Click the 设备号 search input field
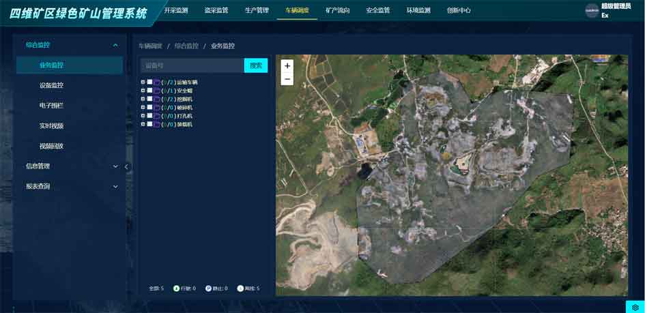Viewport: 645px width, 313px height. pos(192,65)
